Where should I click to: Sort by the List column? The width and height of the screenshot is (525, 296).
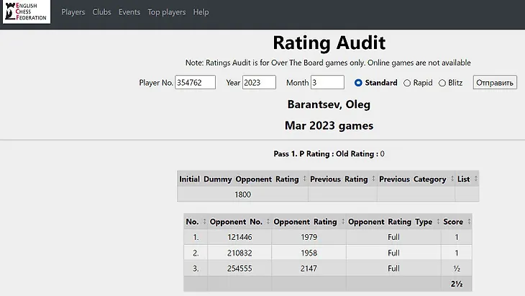tap(467, 179)
